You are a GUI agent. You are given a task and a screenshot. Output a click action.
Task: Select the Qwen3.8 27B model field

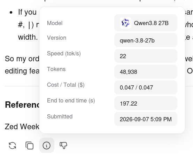tap(146, 23)
